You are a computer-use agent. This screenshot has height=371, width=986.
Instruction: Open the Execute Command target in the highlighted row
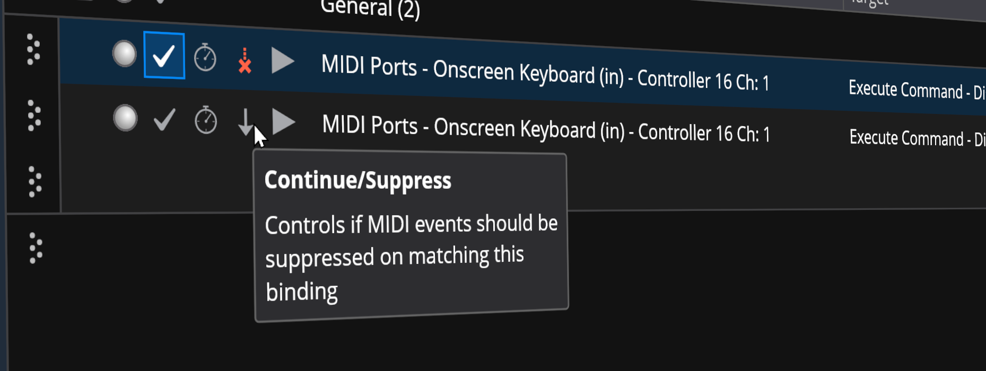point(915,91)
